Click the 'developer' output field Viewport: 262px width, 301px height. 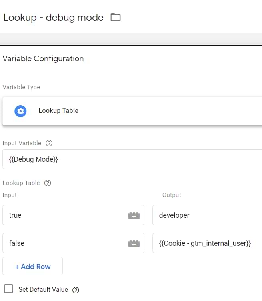207,215
